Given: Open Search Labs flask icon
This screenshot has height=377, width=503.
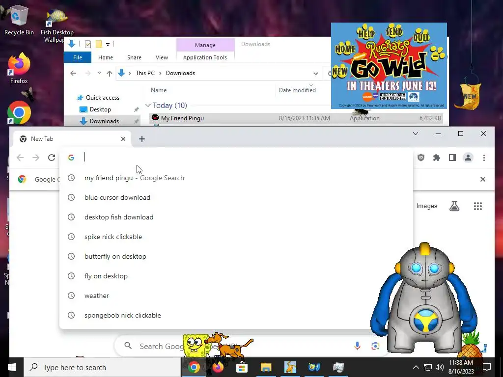Looking at the screenshot, I should pos(454,206).
